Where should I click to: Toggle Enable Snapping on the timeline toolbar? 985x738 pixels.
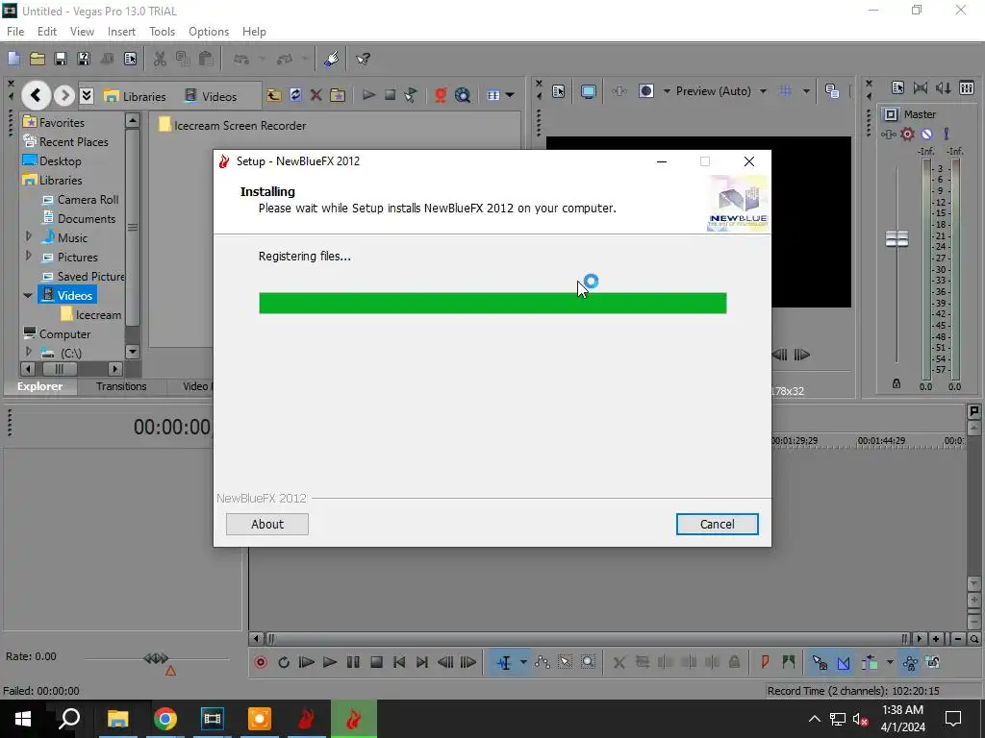click(x=820, y=662)
